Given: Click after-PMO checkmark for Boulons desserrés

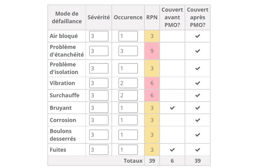Looking at the screenshot, I should tap(198, 135).
